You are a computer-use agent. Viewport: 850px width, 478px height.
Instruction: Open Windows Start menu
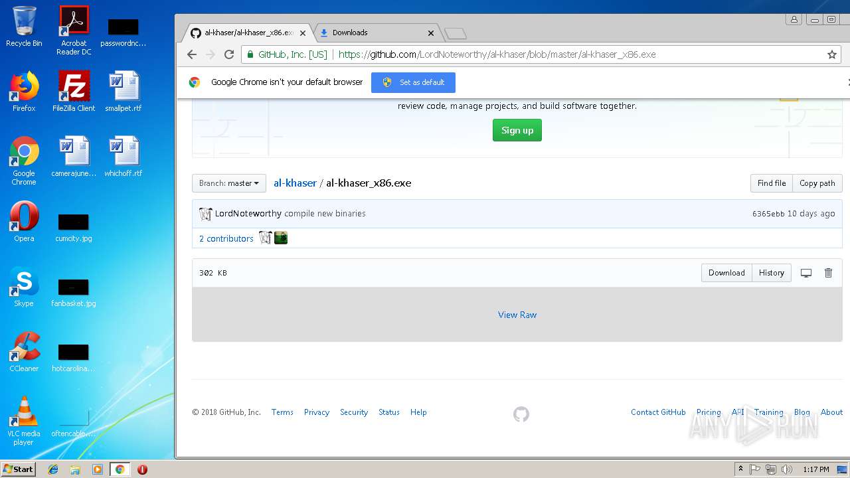18,469
